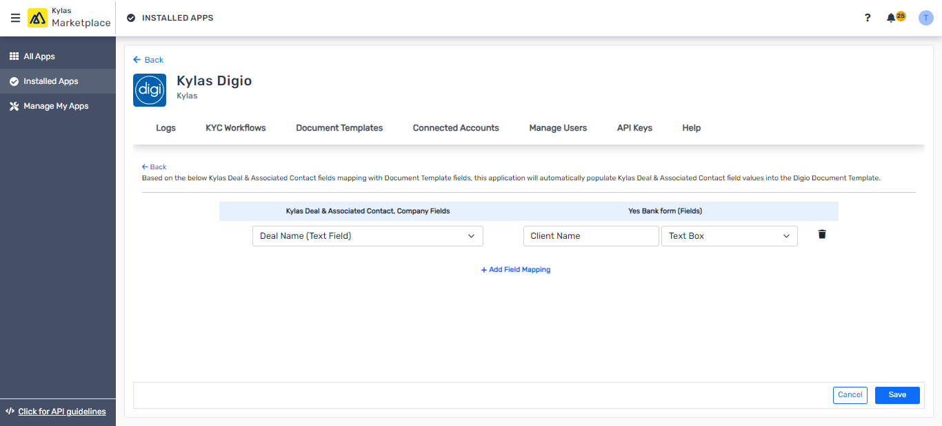Switch to the KYC Workflows tab

tap(236, 128)
